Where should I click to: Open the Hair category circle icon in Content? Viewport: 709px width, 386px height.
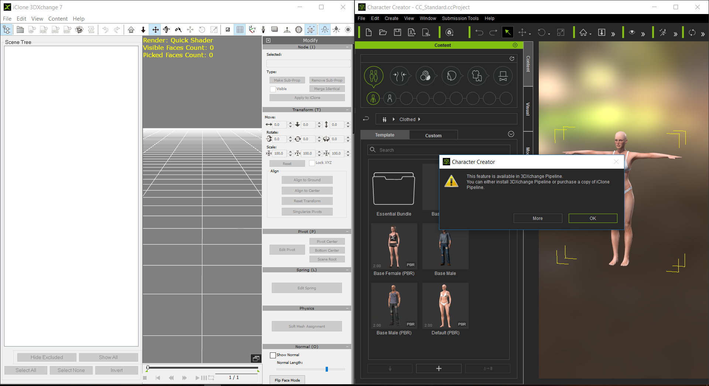coord(451,76)
